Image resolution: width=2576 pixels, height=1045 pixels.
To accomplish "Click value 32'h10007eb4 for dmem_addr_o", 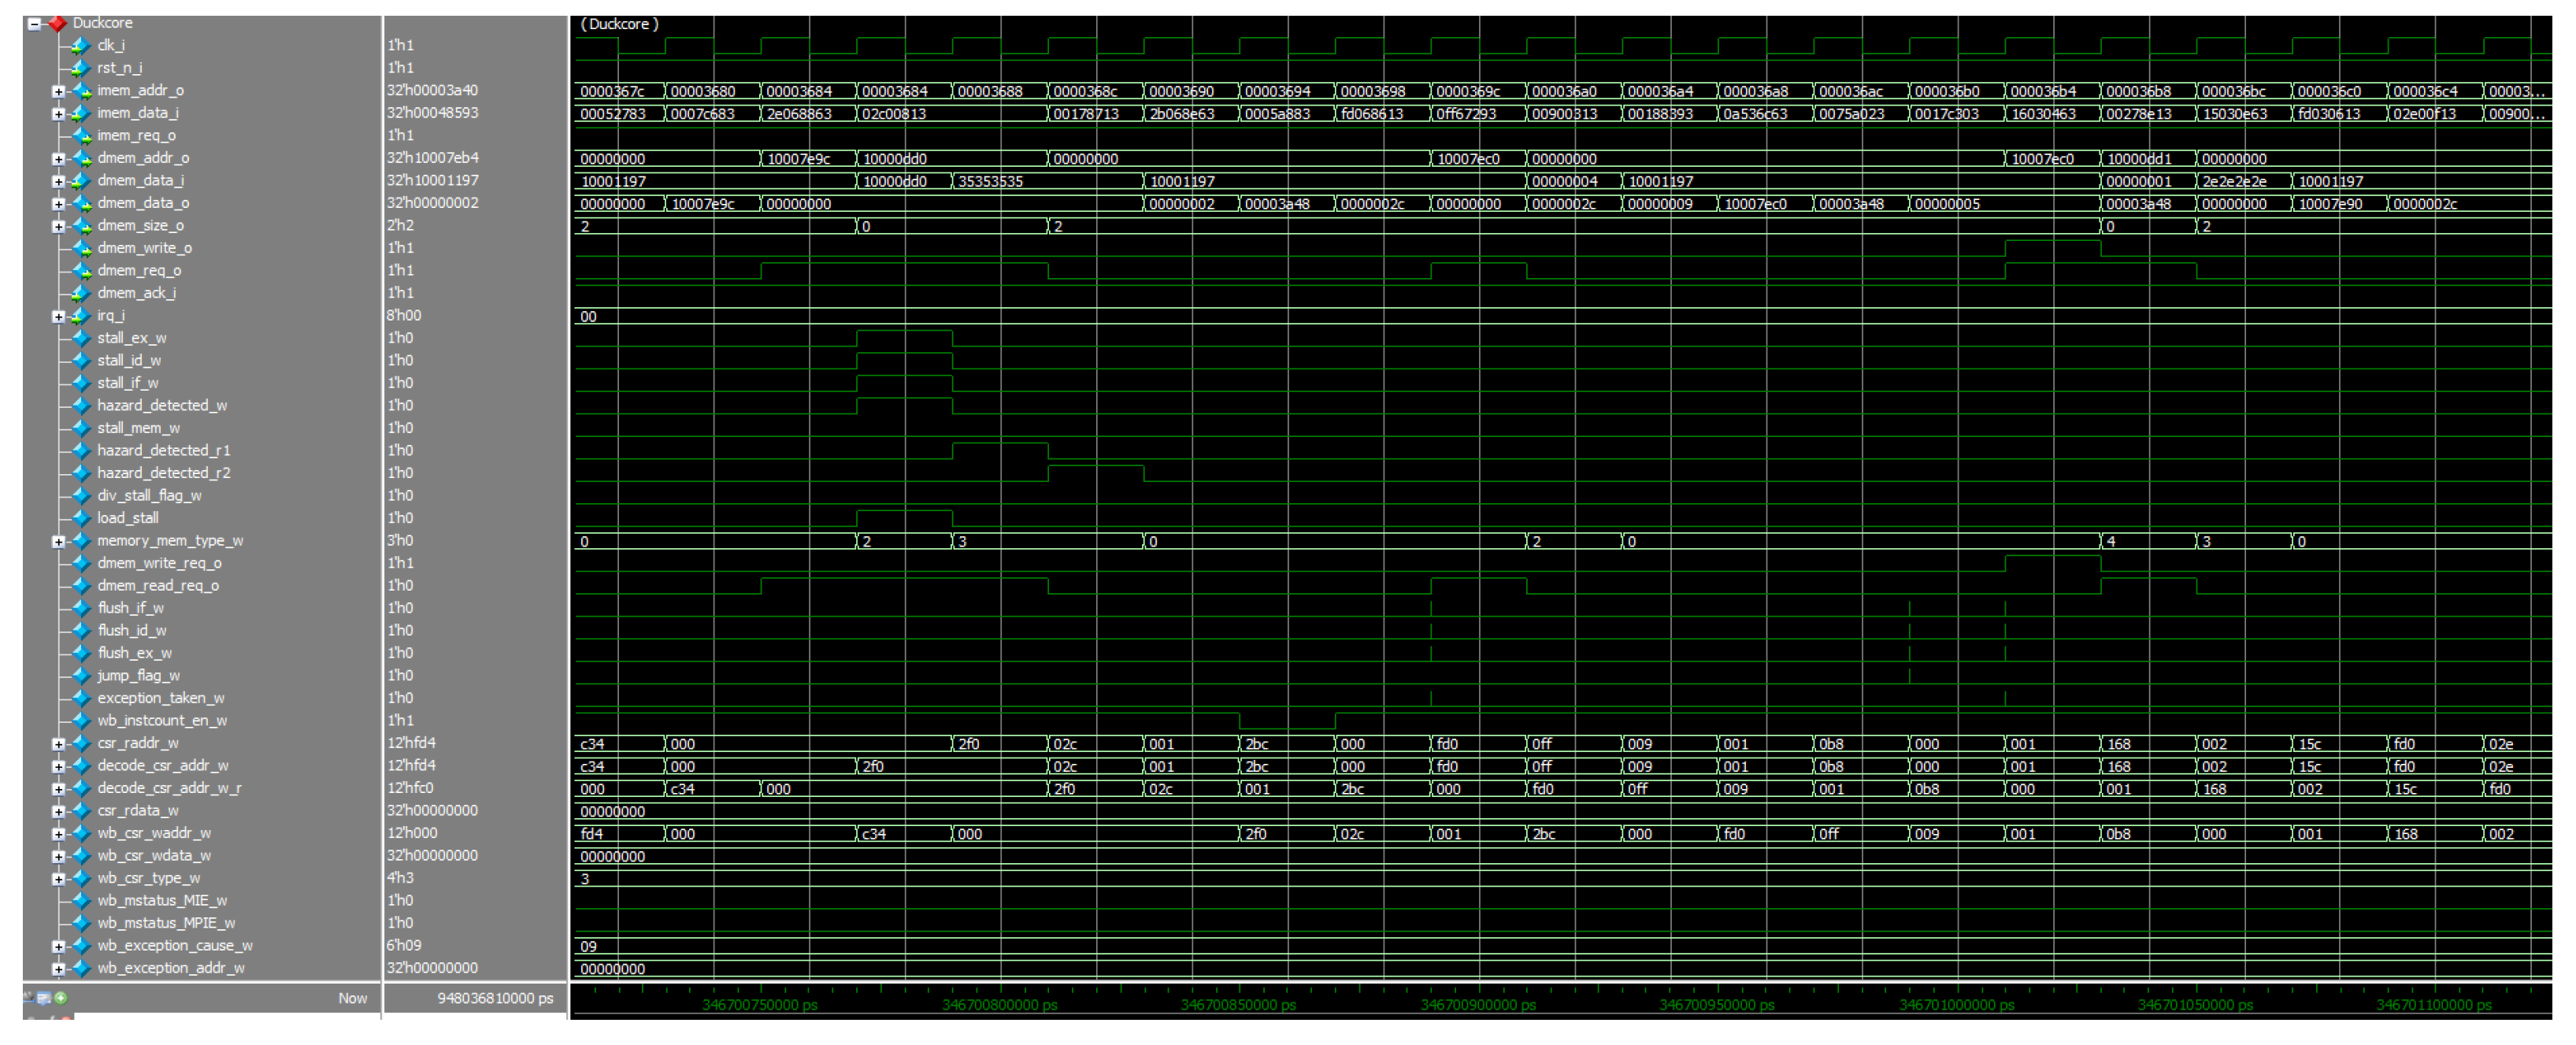I will 433,158.
